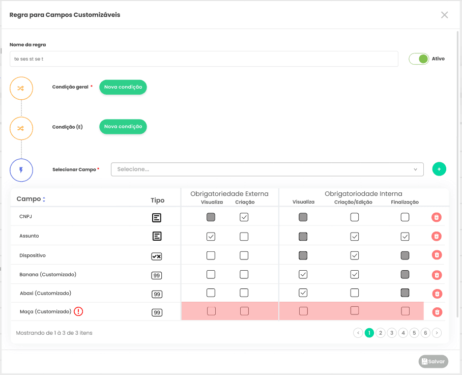Delete the CNPJ row with trash icon
The image size is (462, 375).
[437, 217]
